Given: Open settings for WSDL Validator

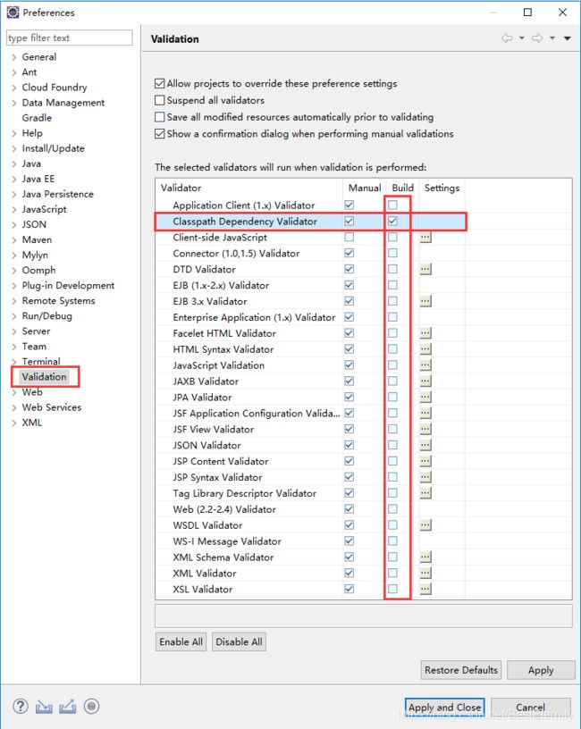Looking at the screenshot, I should click(425, 525).
